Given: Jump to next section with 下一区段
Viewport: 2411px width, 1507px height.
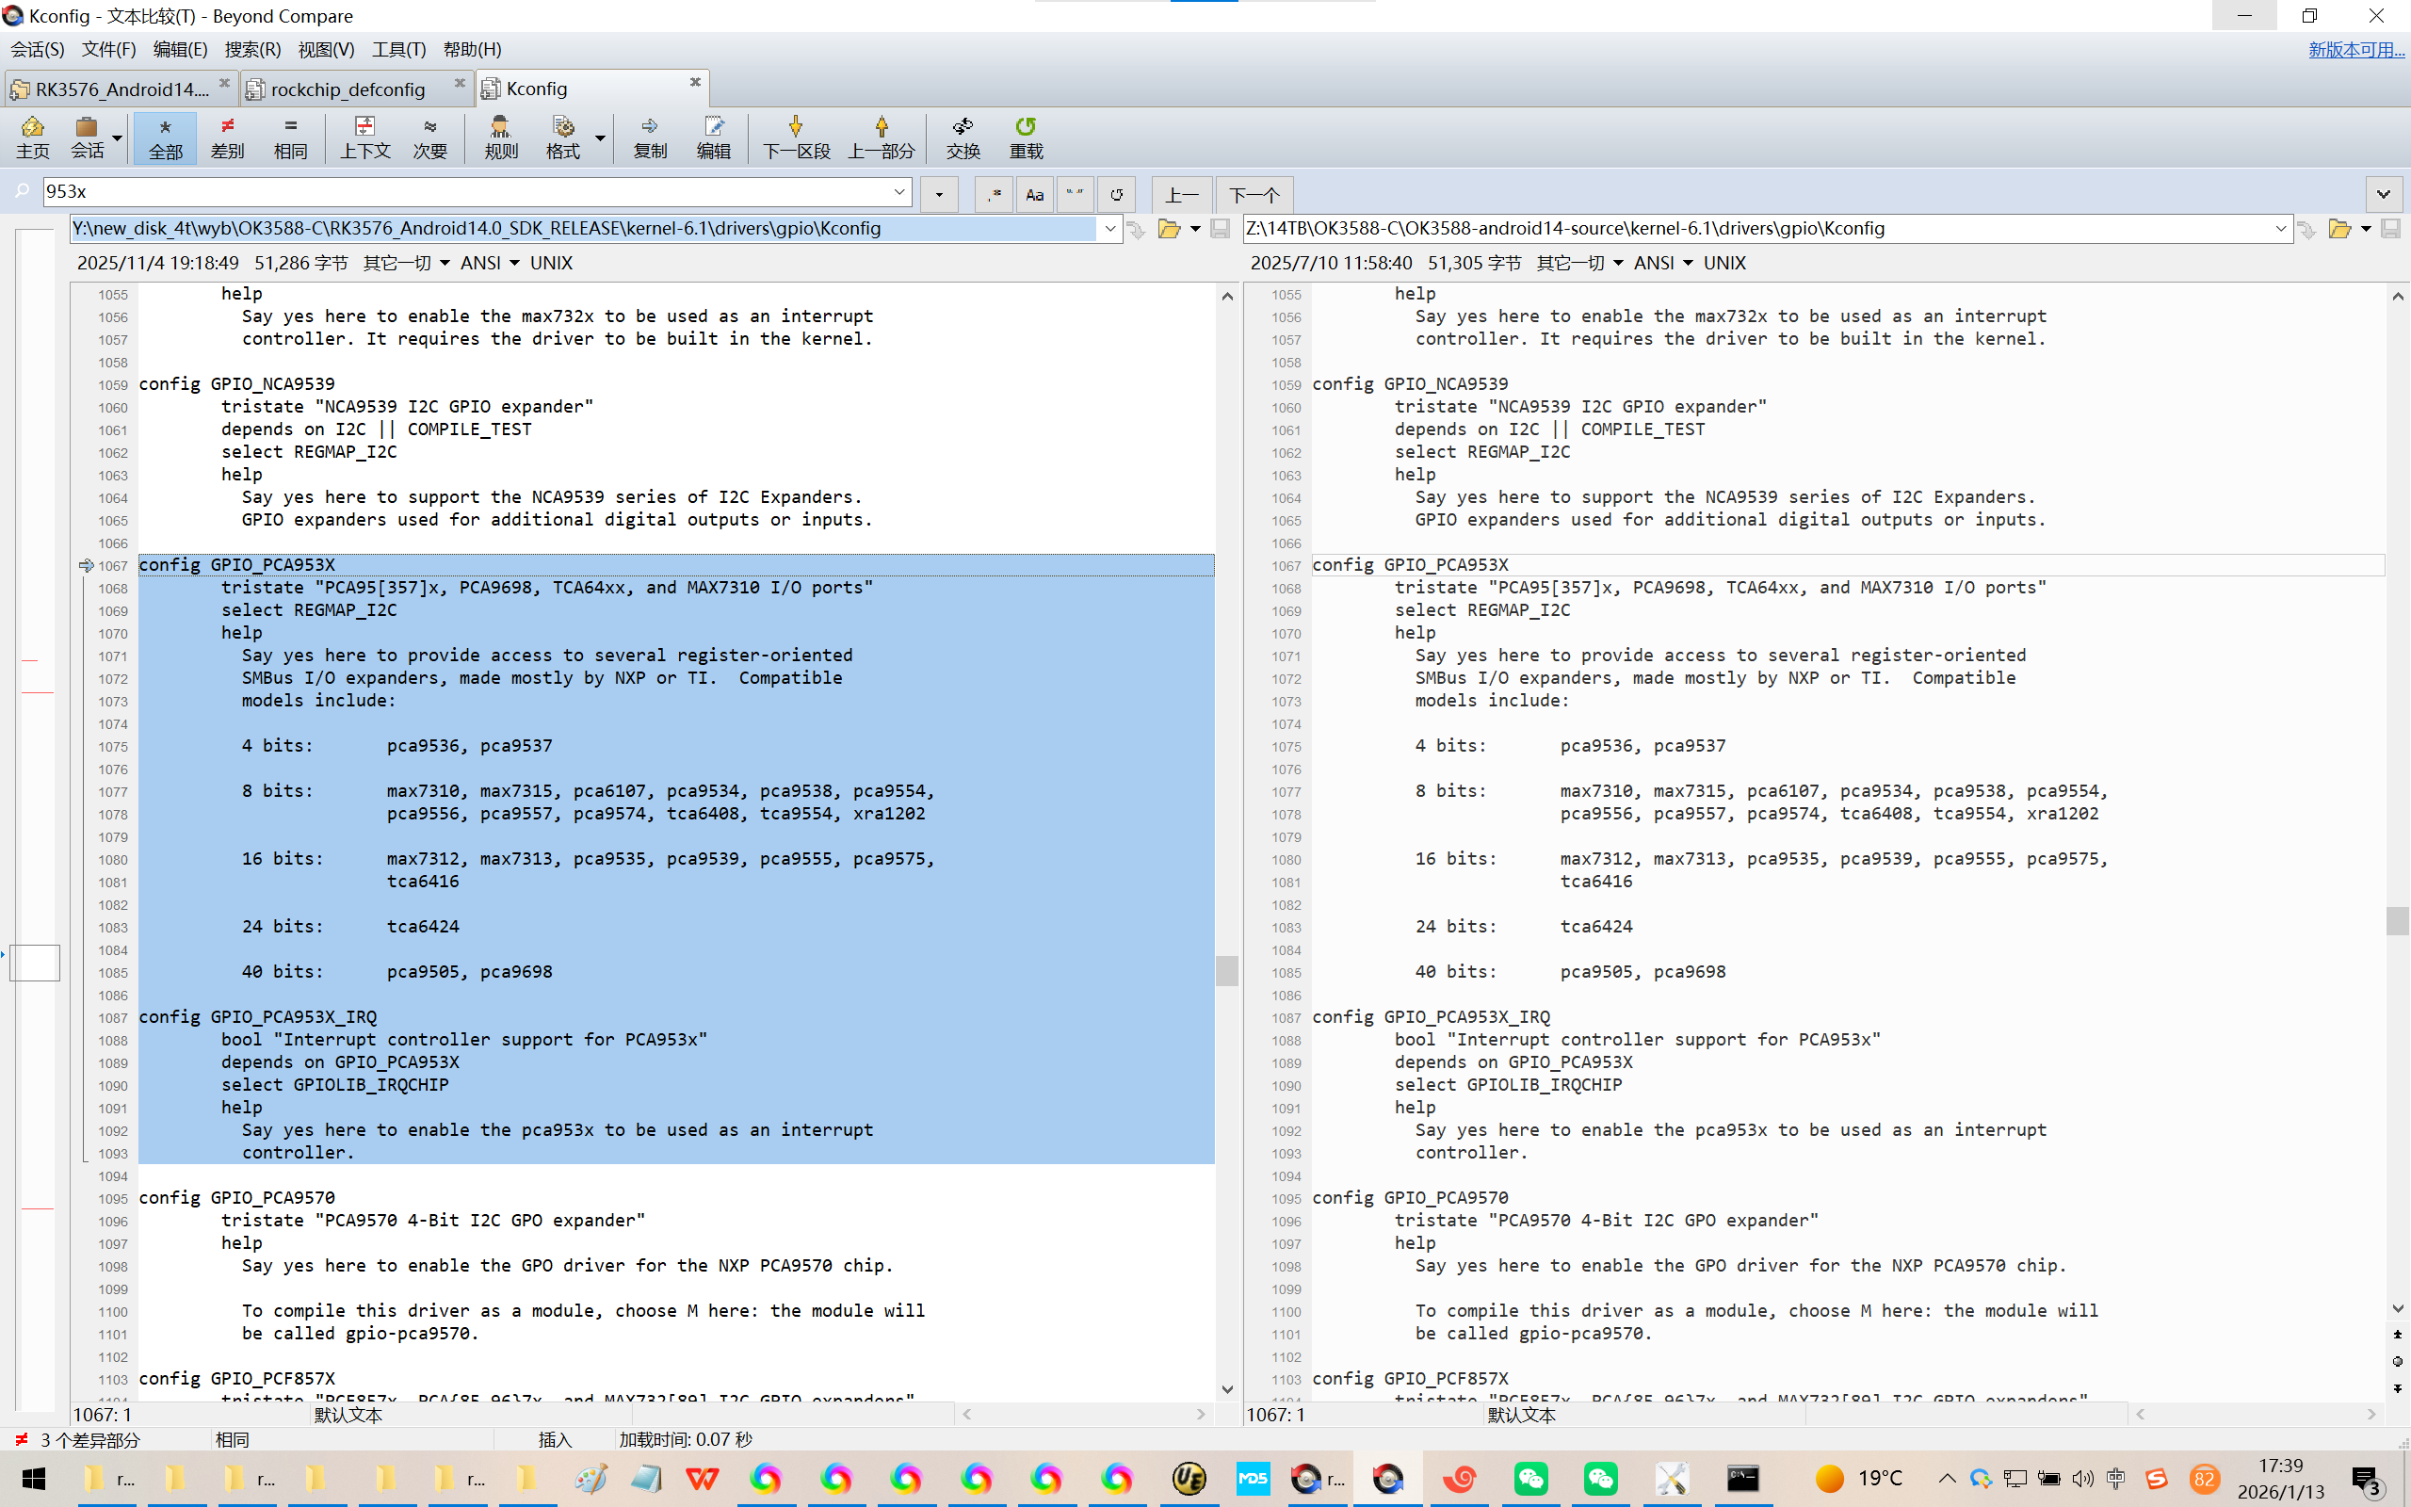Looking at the screenshot, I should (x=795, y=138).
